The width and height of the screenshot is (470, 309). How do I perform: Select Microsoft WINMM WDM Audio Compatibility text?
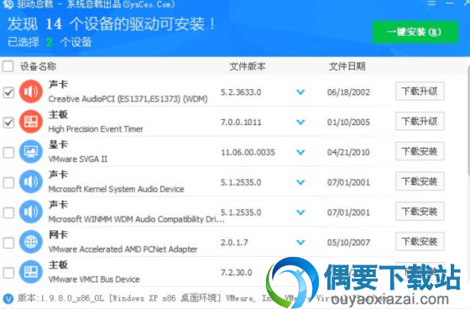(x=136, y=219)
